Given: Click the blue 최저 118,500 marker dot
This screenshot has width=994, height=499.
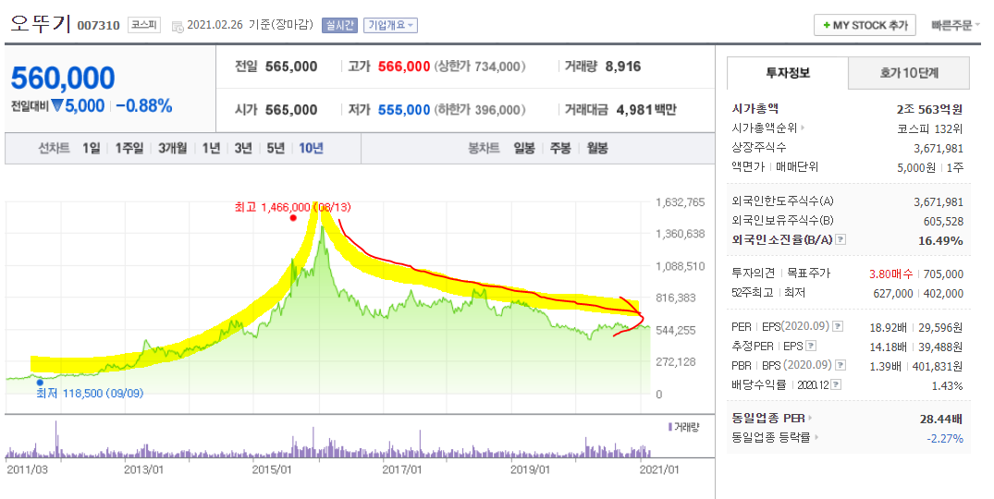Looking at the screenshot, I should tap(40, 382).
